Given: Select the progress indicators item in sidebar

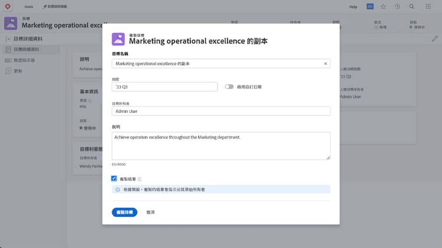Looking at the screenshot, I should coord(20,60).
